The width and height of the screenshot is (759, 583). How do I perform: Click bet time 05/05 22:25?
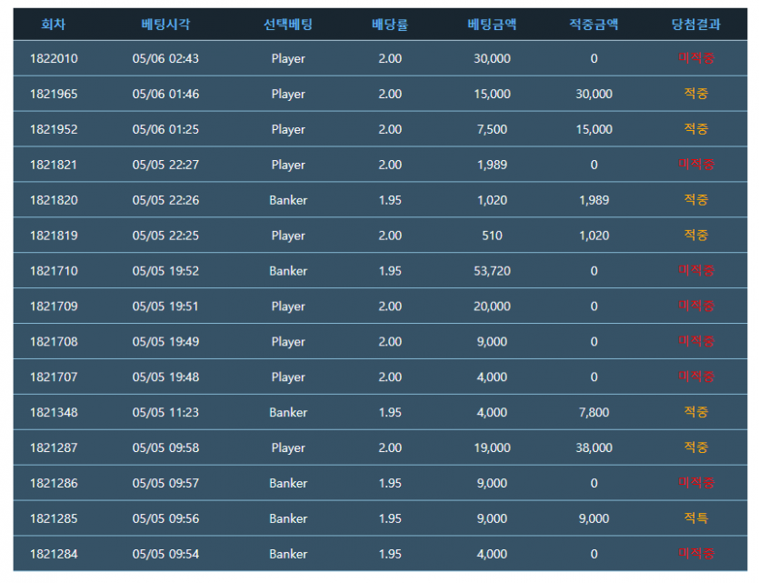pyautogui.click(x=165, y=236)
